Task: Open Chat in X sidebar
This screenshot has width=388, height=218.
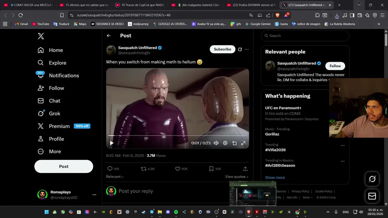Action: coord(49,101)
